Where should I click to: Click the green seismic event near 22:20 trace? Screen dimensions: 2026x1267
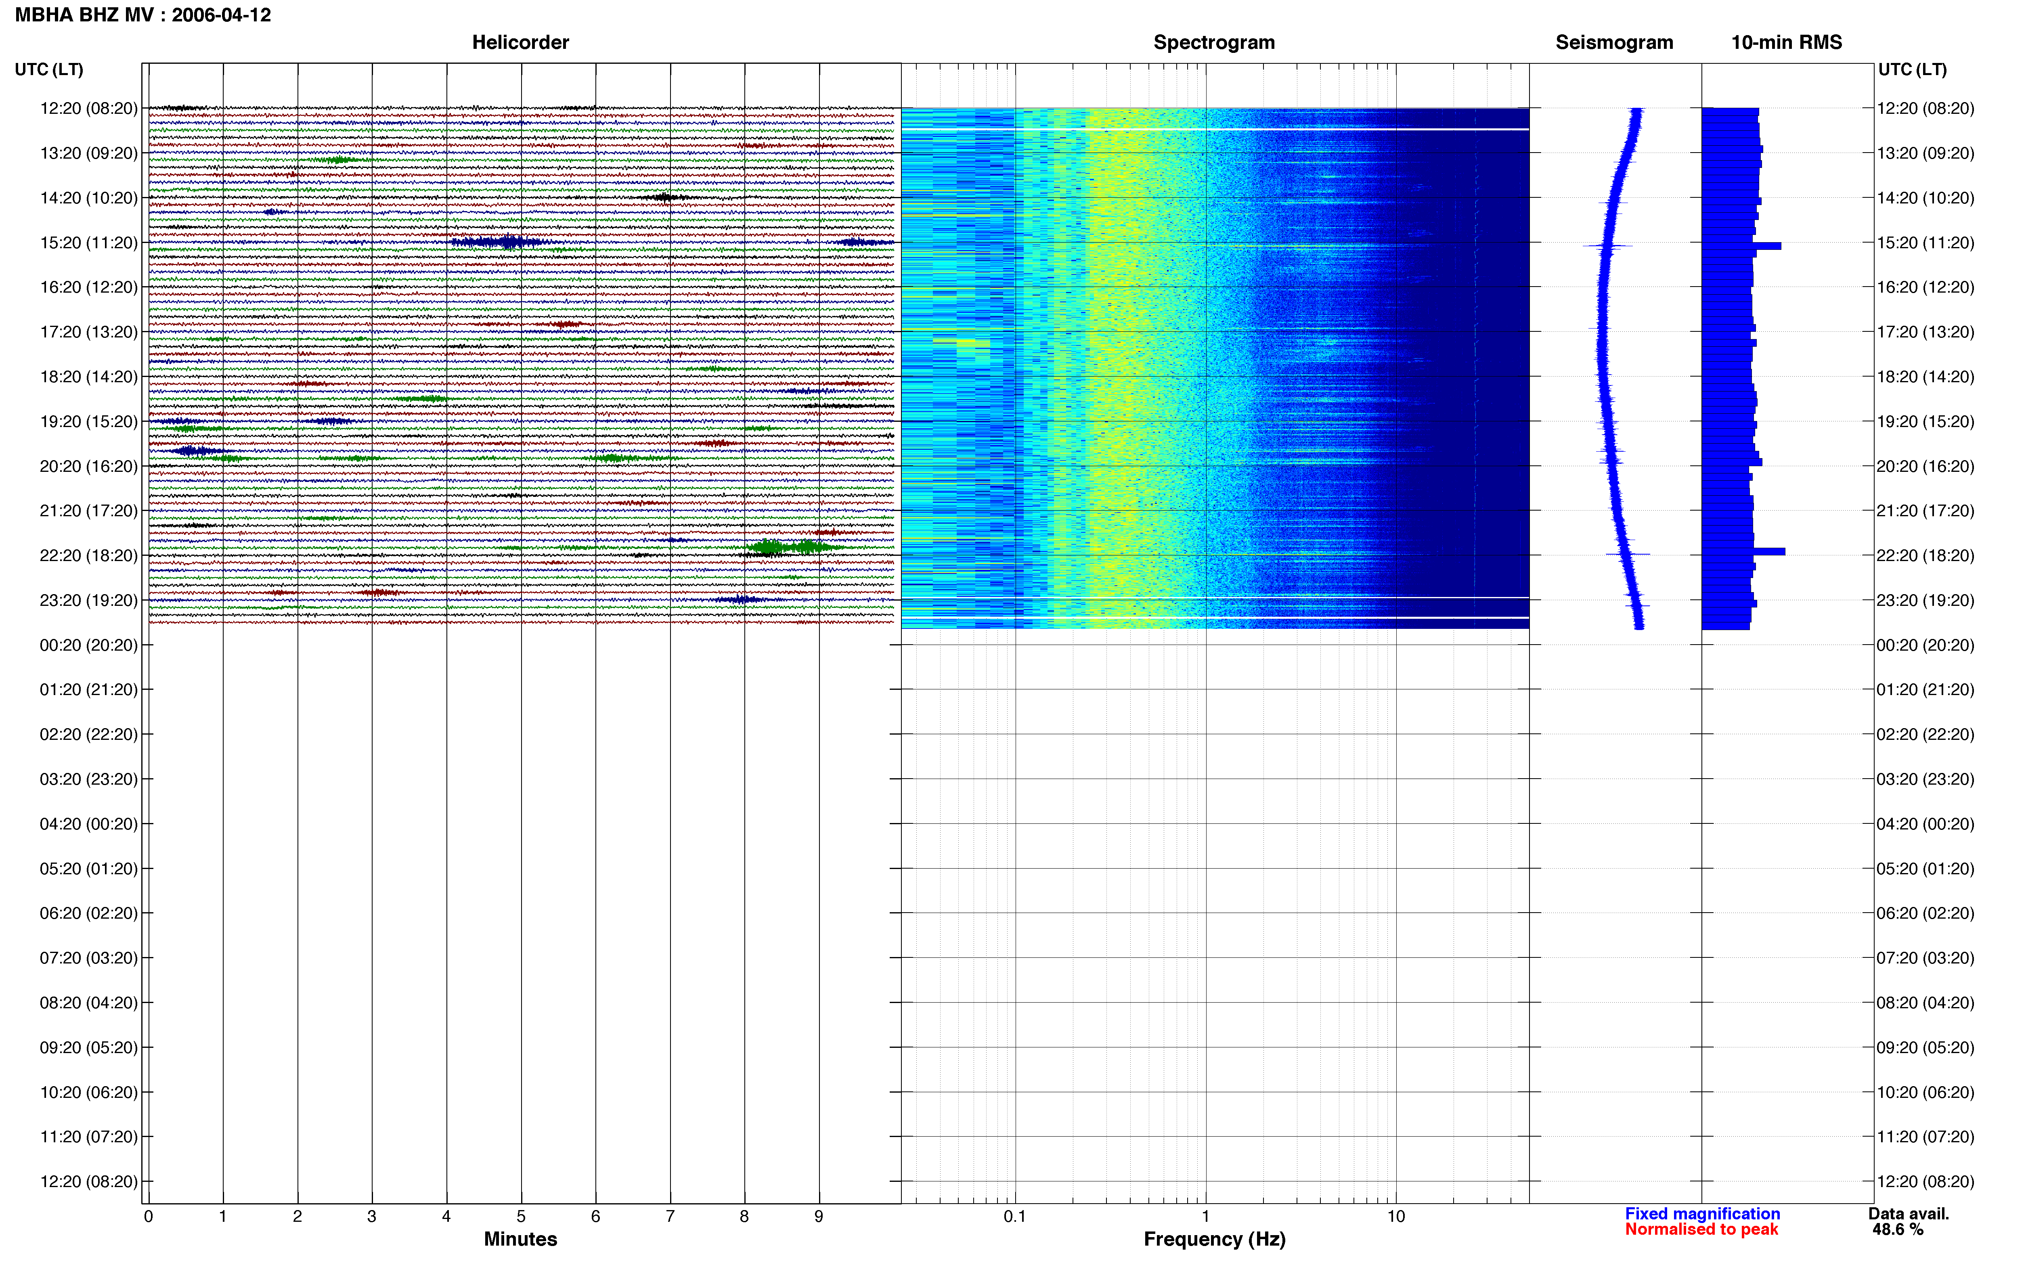point(788,548)
